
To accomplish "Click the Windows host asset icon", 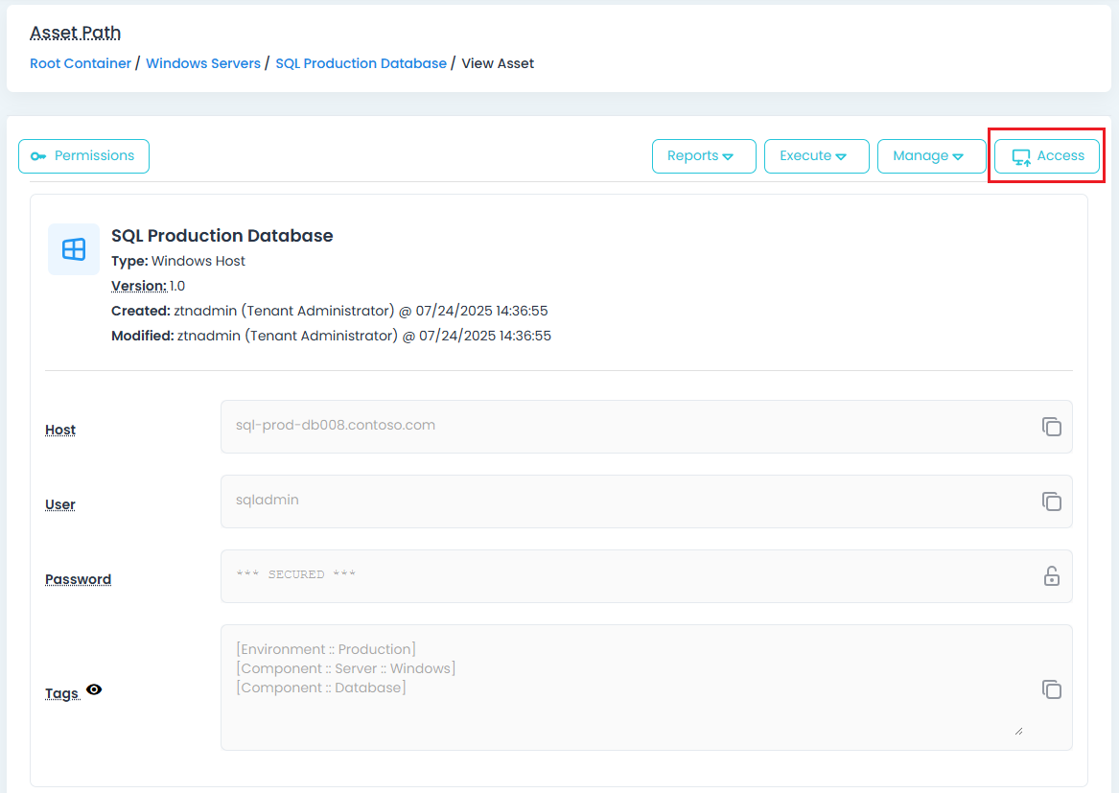I will (x=74, y=249).
